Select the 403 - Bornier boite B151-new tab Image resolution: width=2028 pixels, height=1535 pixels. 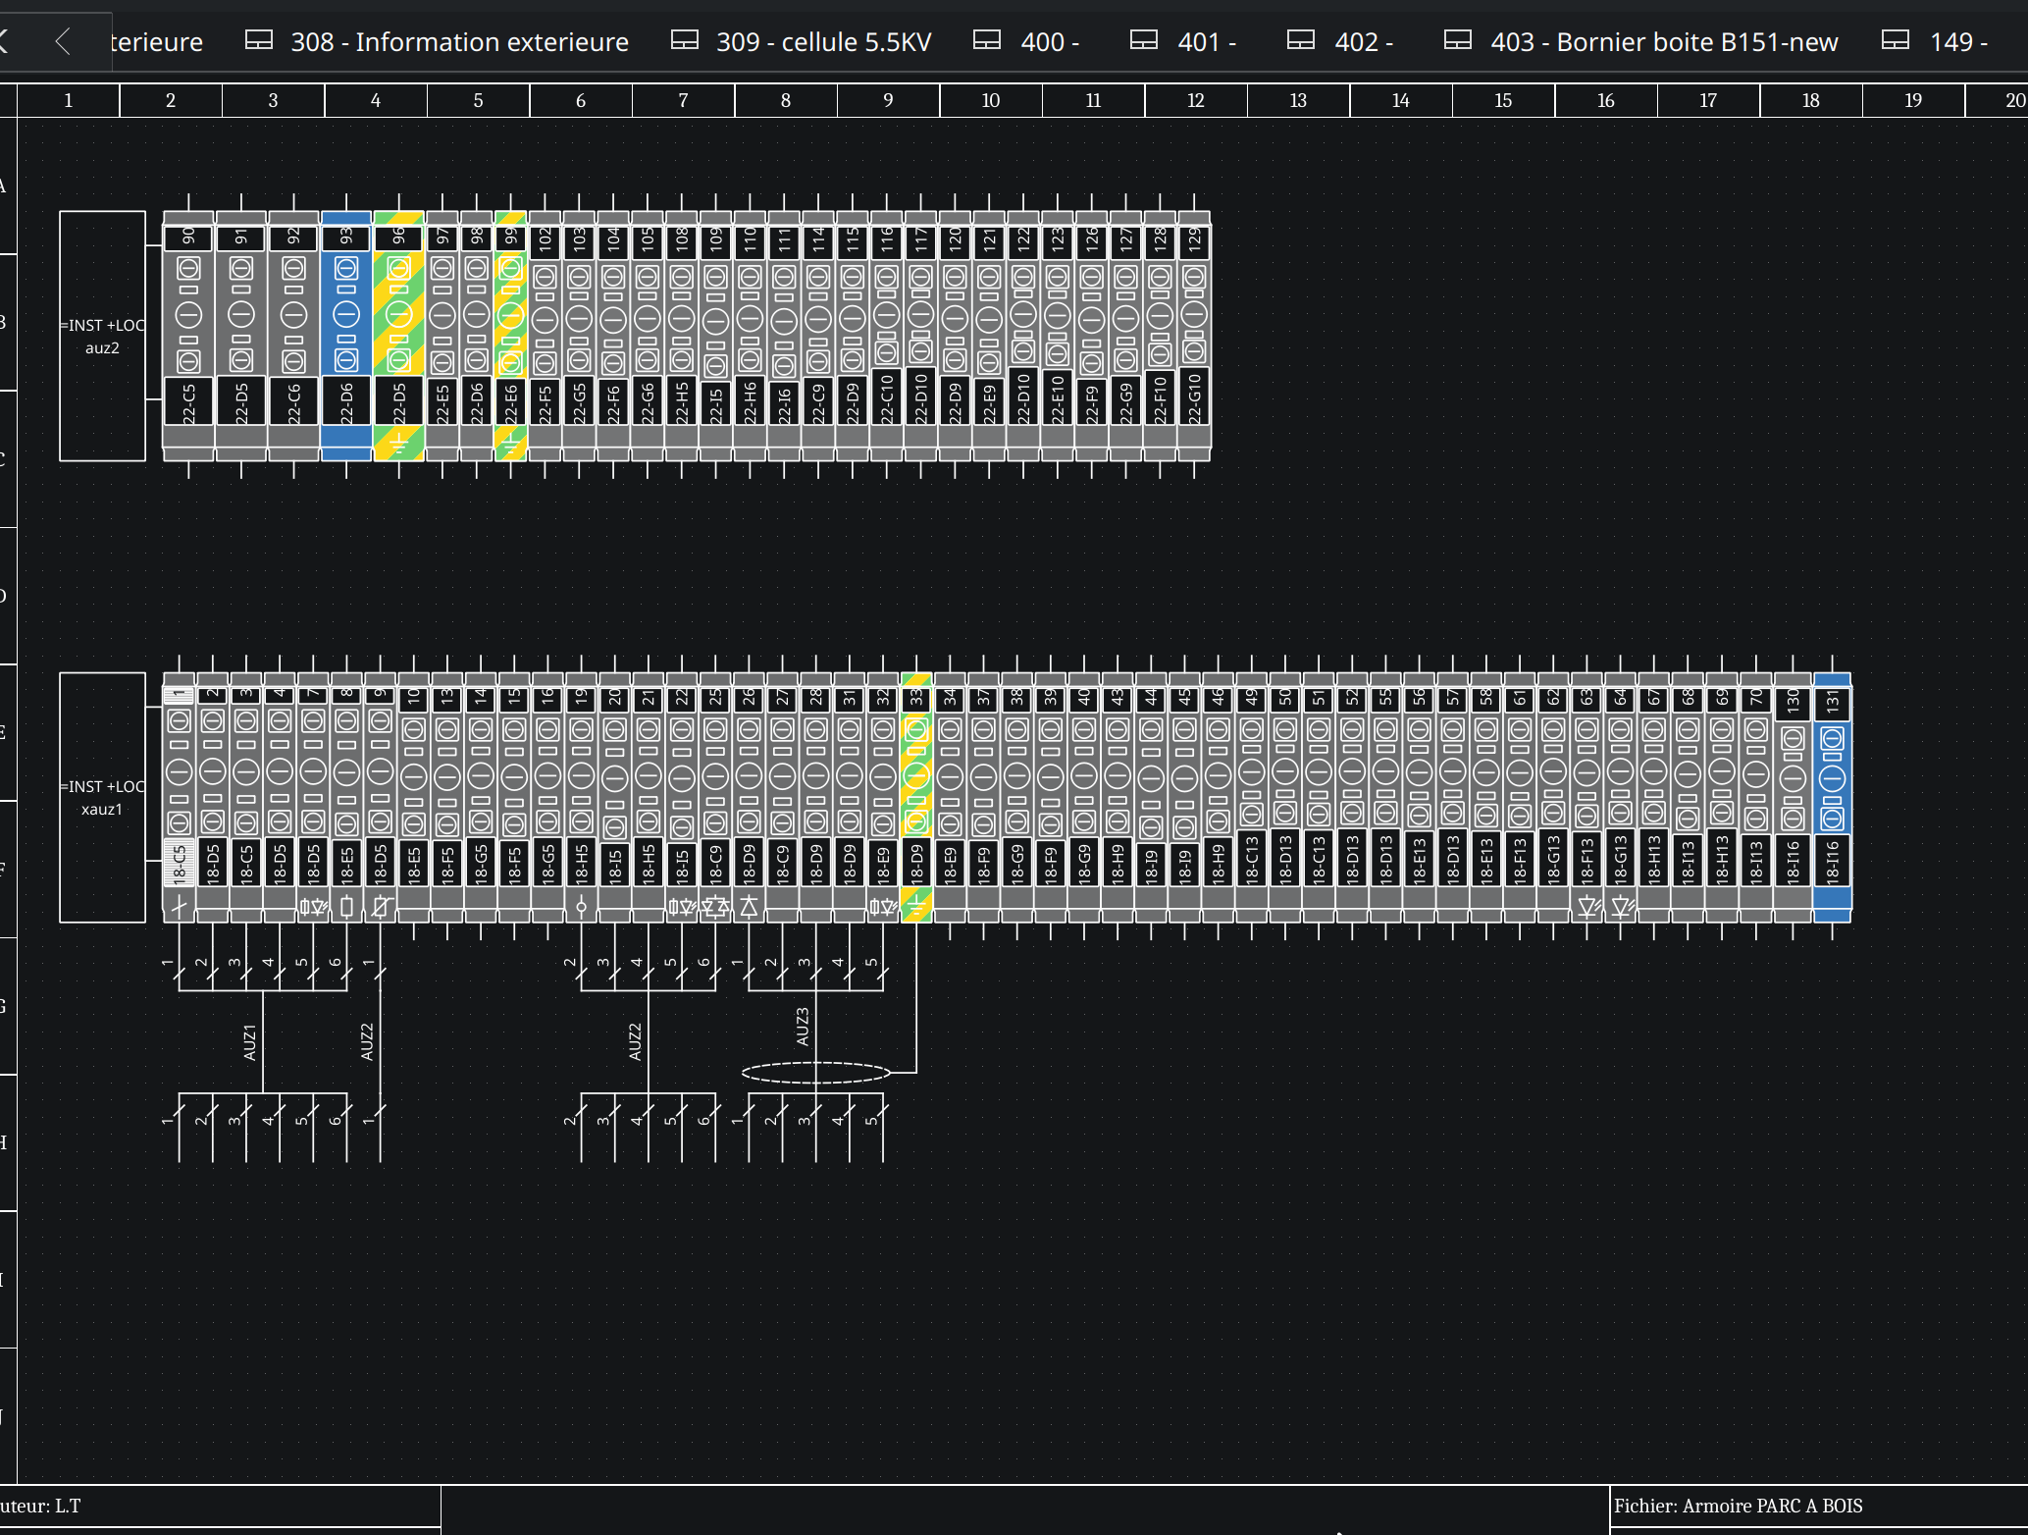(1640, 41)
